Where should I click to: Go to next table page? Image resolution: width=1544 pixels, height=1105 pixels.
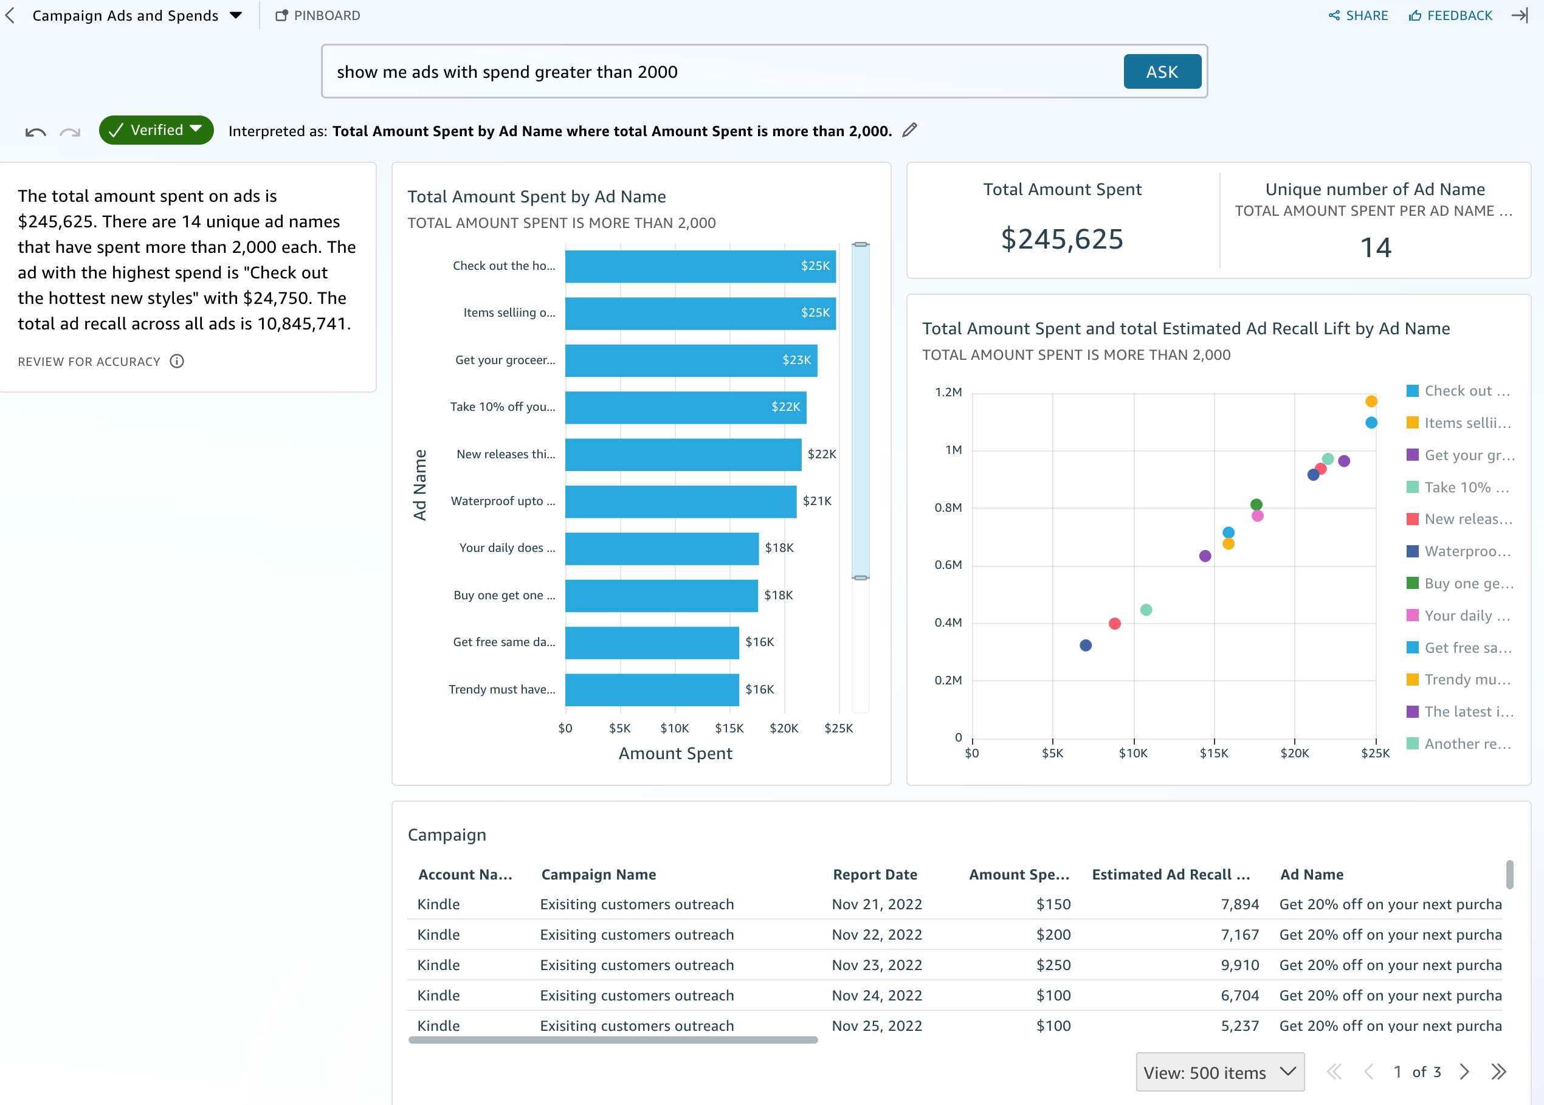[x=1464, y=1072]
